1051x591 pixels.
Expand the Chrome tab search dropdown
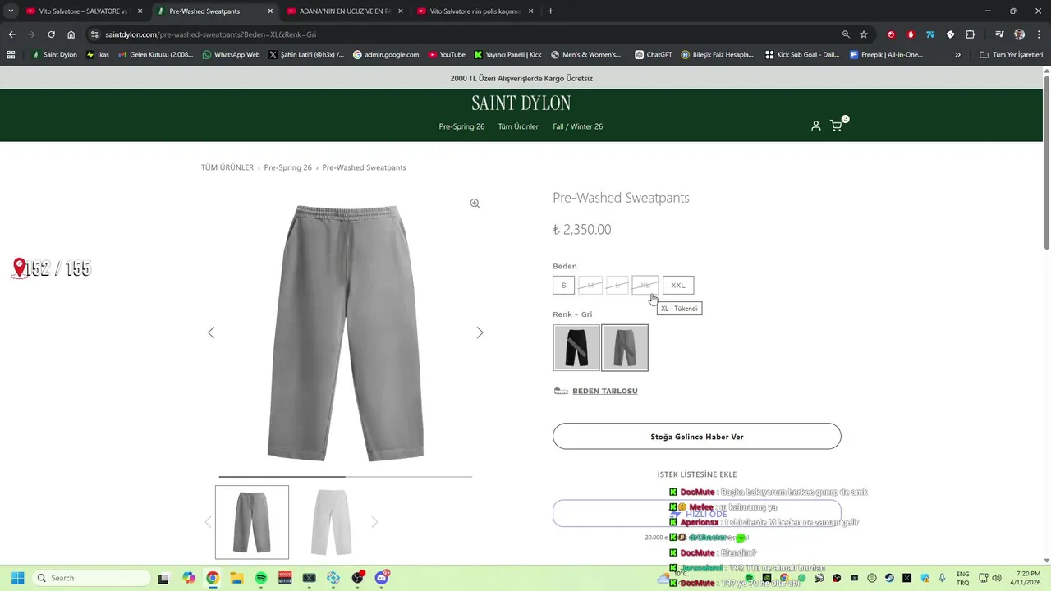11,11
